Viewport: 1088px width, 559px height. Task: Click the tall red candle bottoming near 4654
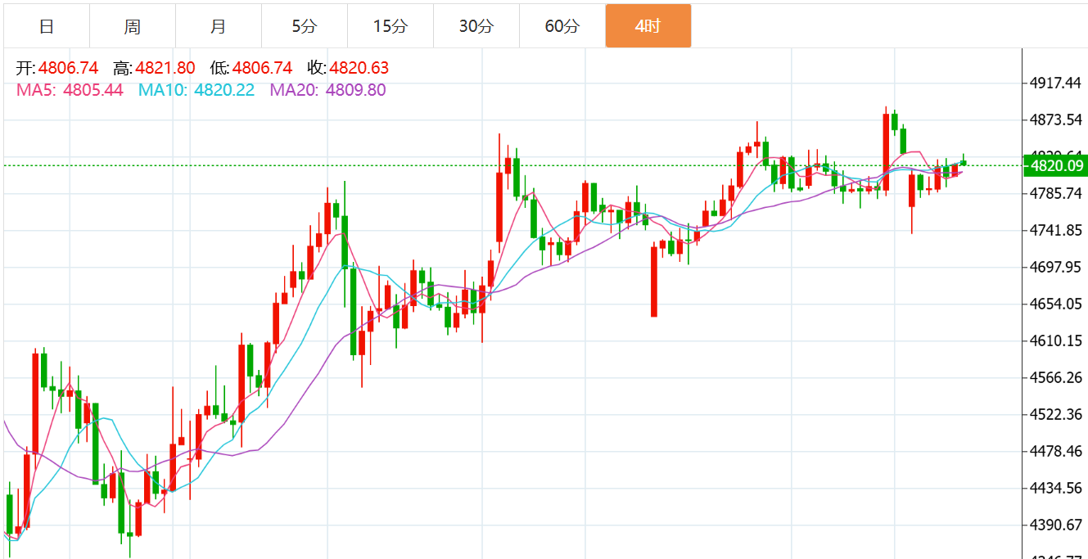tap(654, 281)
